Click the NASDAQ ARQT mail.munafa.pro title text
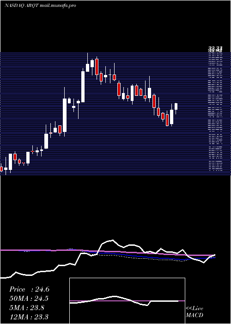231x324 pixels. tap(40, 5)
